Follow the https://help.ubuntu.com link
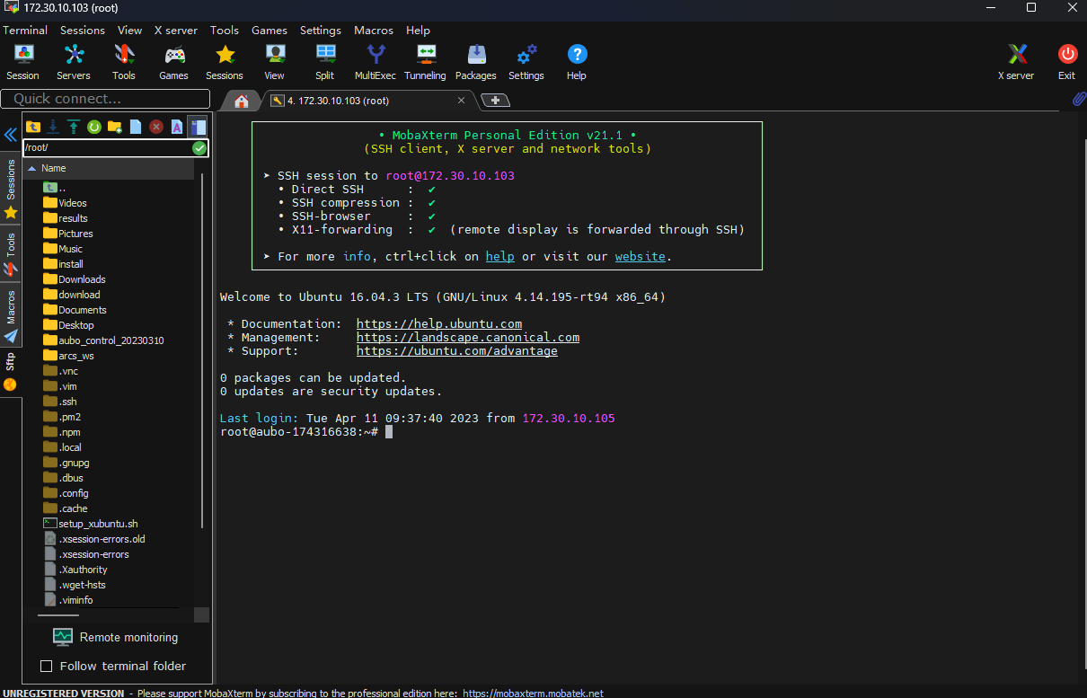 (x=439, y=323)
